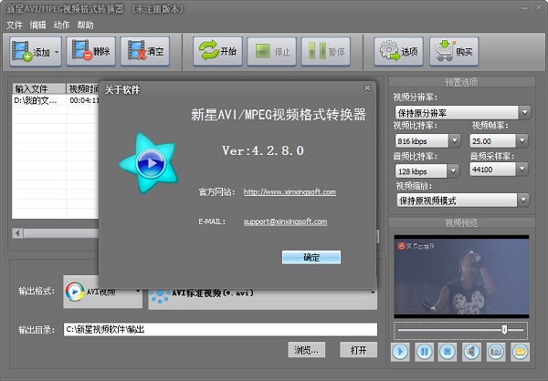
Task: Select the D:\我的文... file row
Action: [x=56, y=100]
